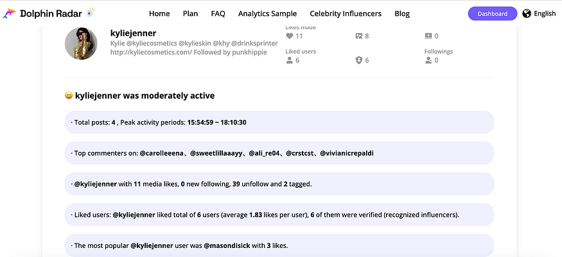Open the English language selector
The image size is (562, 257).
[545, 13]
